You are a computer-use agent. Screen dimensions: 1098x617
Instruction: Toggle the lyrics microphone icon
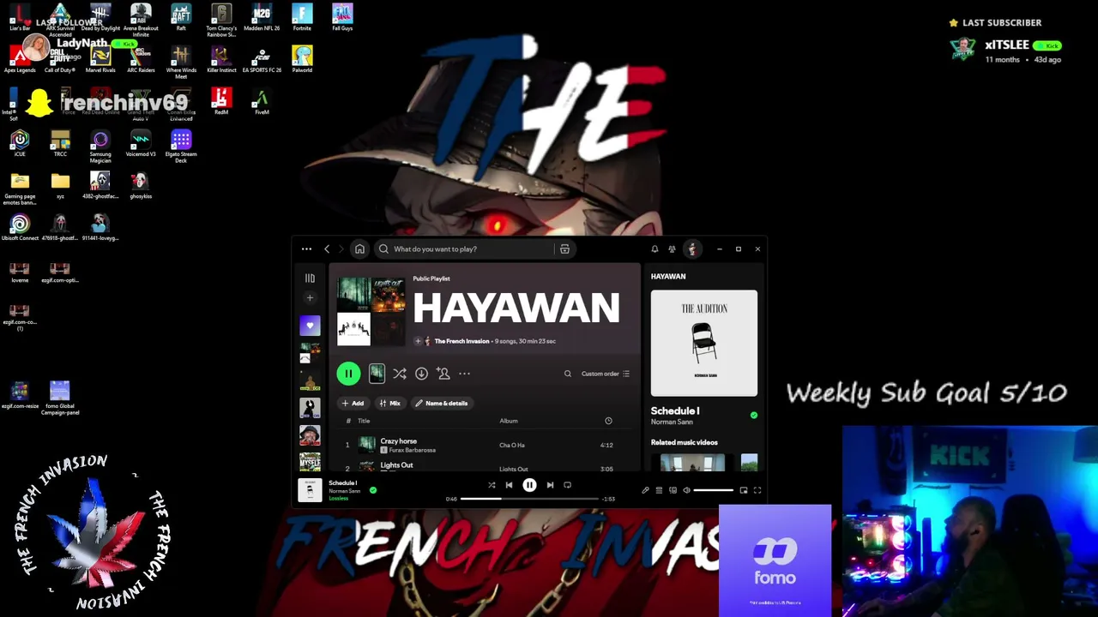point(645,490)
